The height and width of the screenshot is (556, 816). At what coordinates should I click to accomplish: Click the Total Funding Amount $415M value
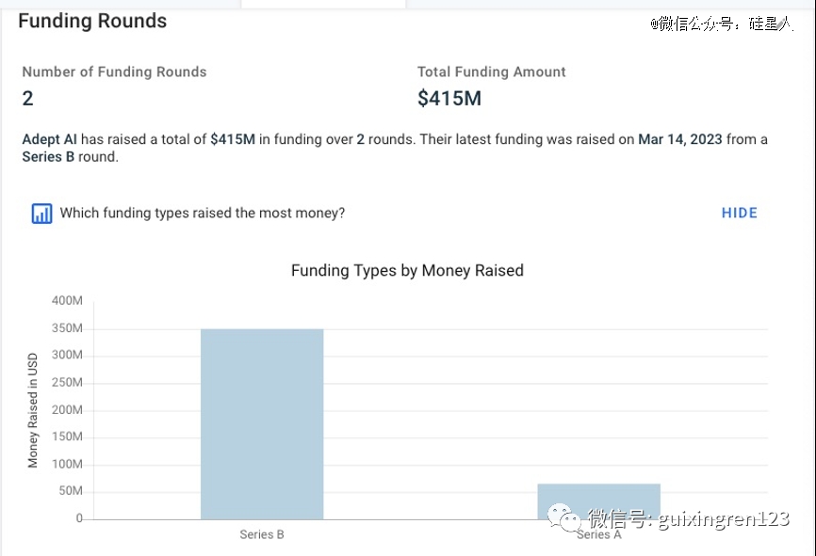coord(449,98)
